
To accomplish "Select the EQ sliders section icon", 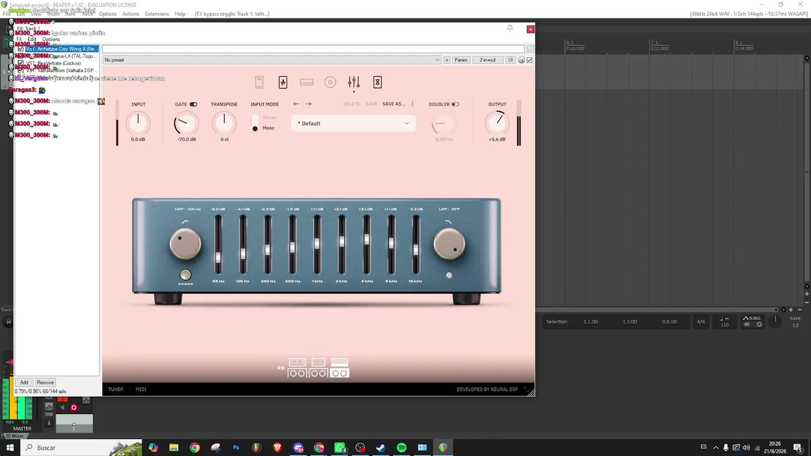I will click(x=354, y=82).
